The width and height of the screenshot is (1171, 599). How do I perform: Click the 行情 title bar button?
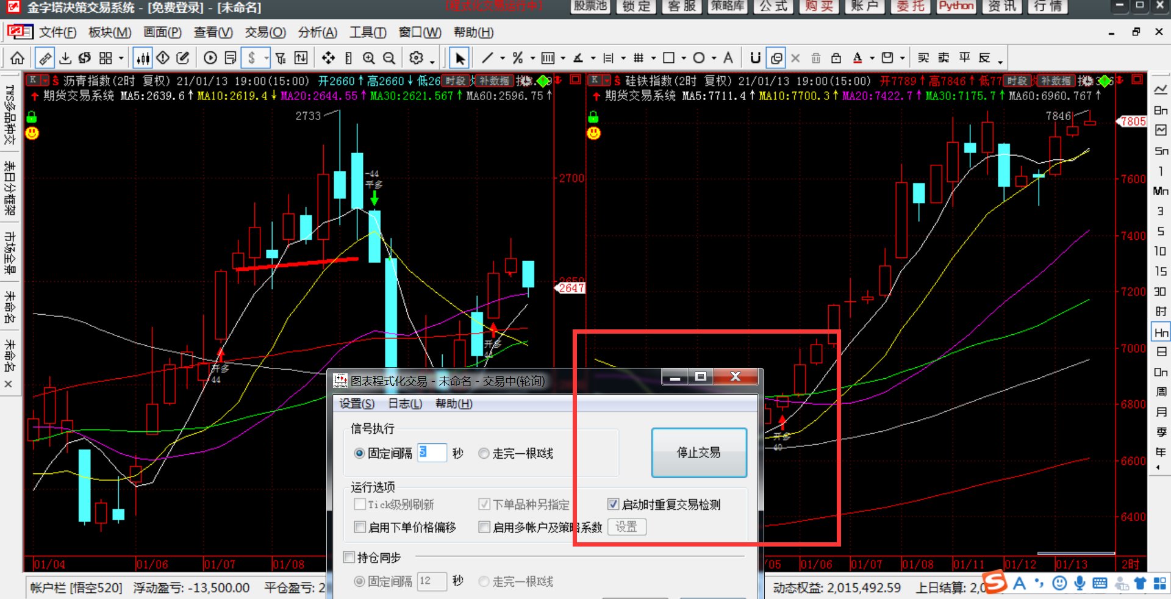coord(1048,6)
